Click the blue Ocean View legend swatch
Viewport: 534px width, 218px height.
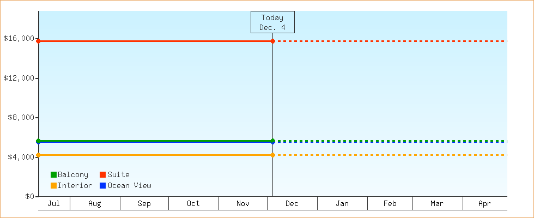click(x=102, y=186)
